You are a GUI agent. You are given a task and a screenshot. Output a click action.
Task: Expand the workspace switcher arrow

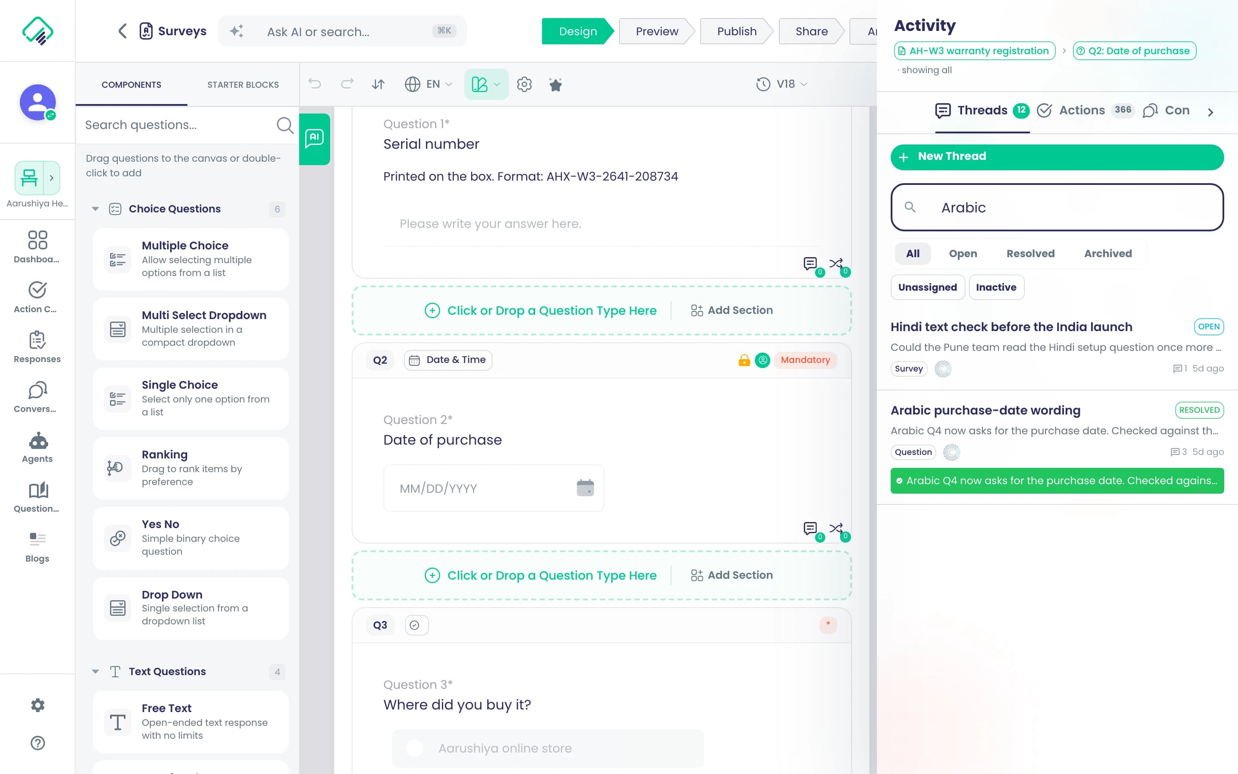click(x=52, y=178)
